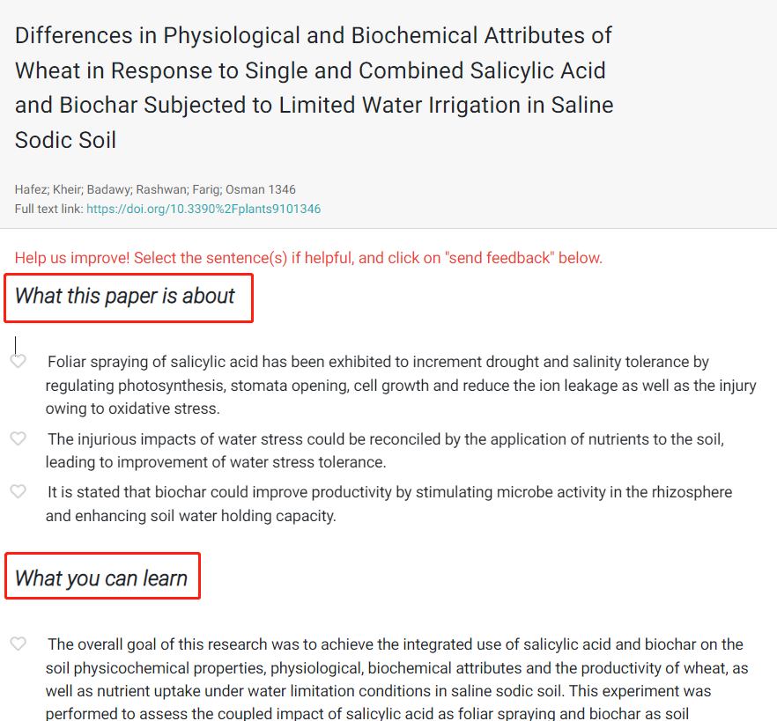This screenshot has height=721, width=777.
Task: Click the paper title beginning 'Differences in Physiological'
Action: pos(314,88)
